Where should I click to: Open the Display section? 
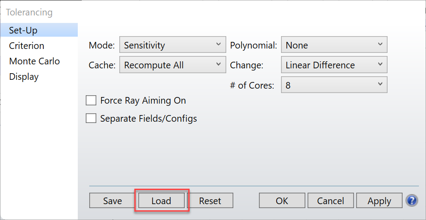click(24, 77)
